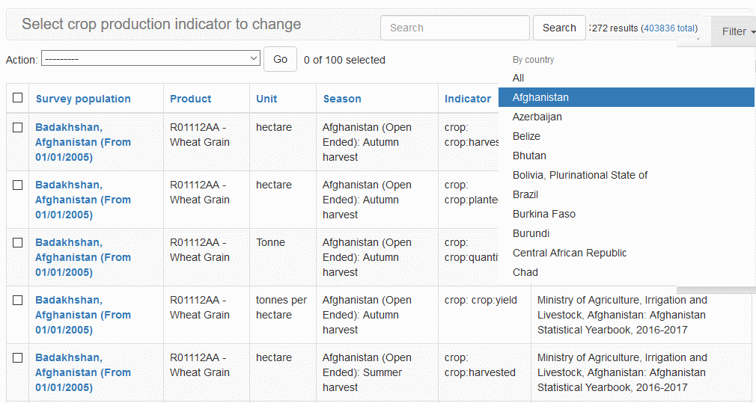Filter by Central African Republic
The width and height of the screenshot is (756, 403).
point(570,253)
